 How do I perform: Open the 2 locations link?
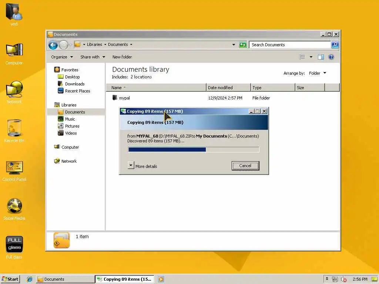pyautogui.click(x=141, y=77)
